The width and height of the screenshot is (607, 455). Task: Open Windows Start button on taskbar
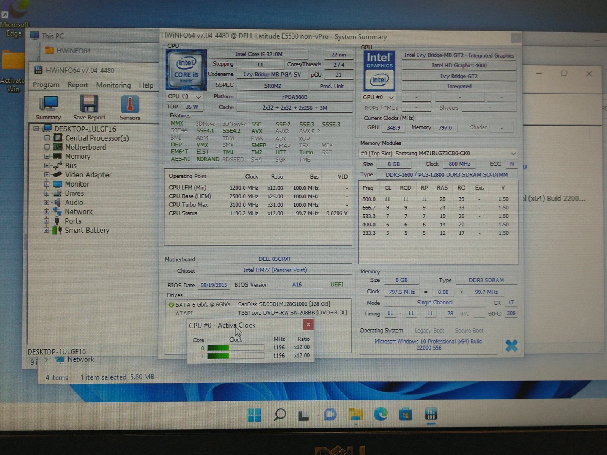click(254, 415)
